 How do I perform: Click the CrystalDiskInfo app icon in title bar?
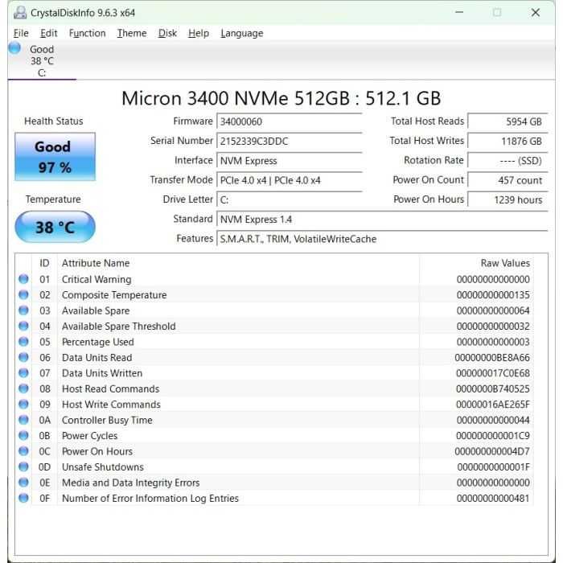click(x=20, y=13)
